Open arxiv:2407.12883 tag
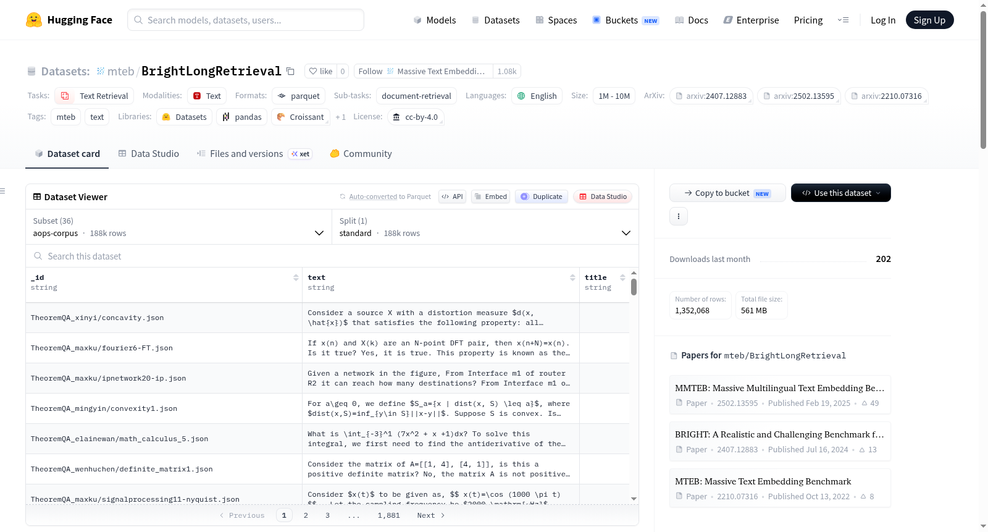Screen dimensions: 988x532 711,96
